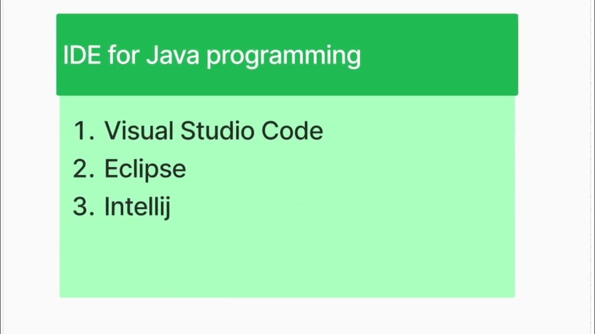Select the 'Visual Studio Code' list item
Image resolution: width=595 pixels, height=334 pixels.
(x=213, y=130)
